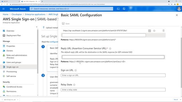
Task: Open browser extensions puzzle icon
Action: coord(175,4)
